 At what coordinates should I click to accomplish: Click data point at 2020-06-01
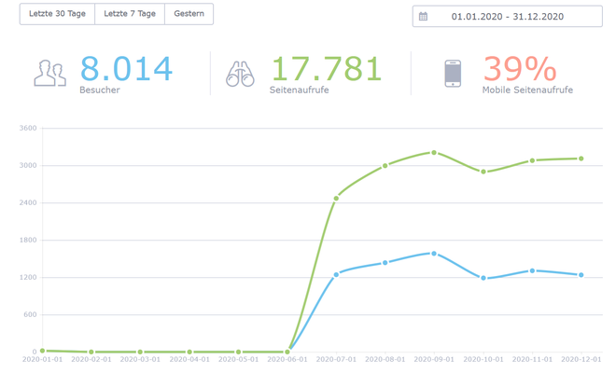point(287,352)
